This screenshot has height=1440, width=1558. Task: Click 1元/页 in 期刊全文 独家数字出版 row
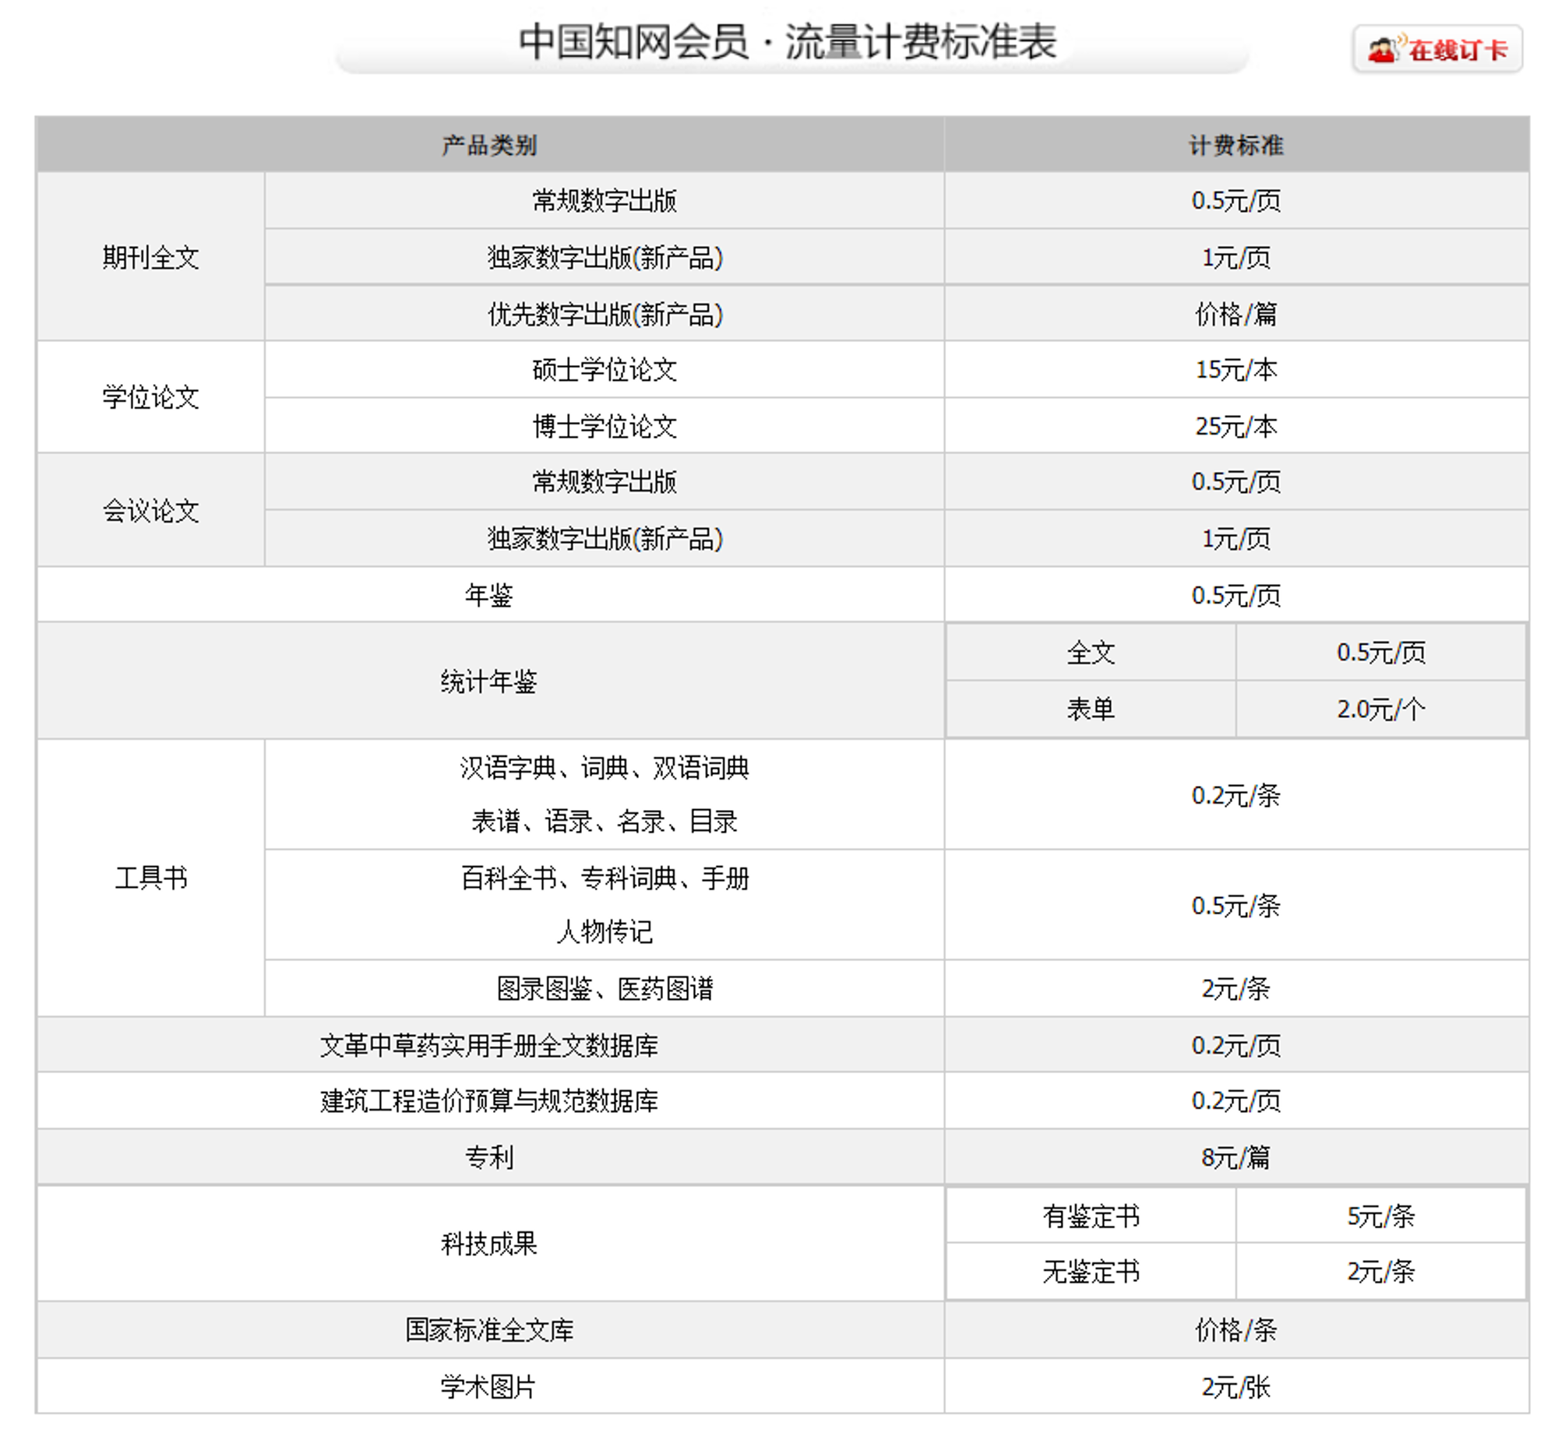1235,257
